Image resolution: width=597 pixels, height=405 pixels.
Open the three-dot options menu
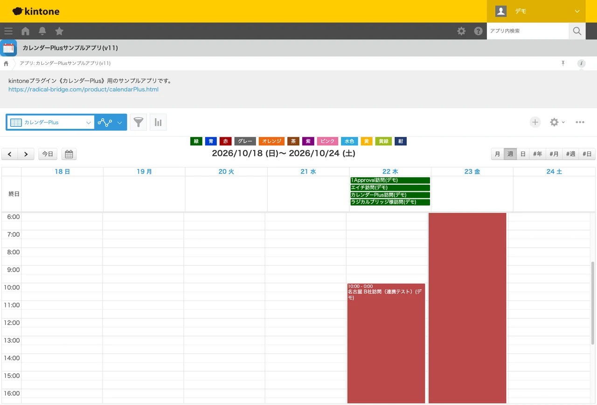click(580, 122)
